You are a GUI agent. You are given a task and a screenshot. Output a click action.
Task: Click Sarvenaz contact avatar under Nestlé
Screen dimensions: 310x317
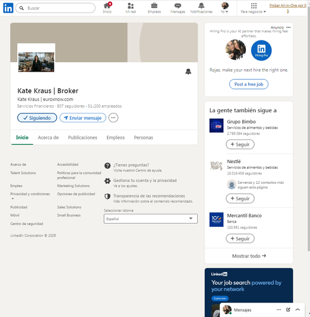[231, 184]
